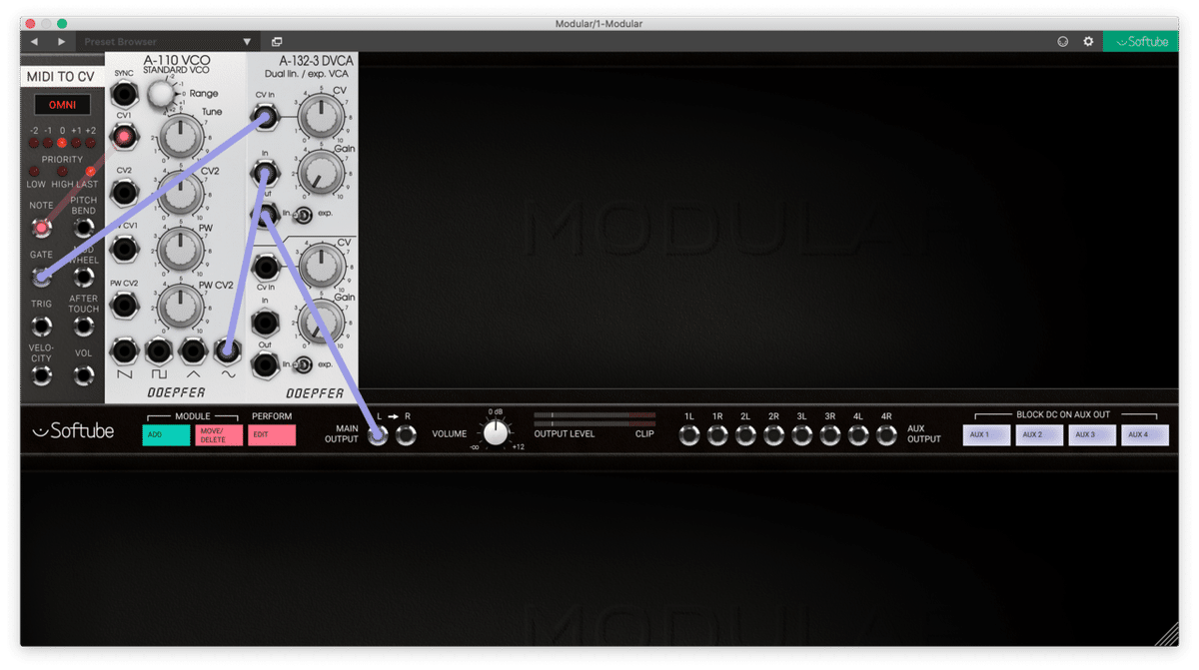
Task: Toggle AUX 1 block DC button
Action: point(987,435)
